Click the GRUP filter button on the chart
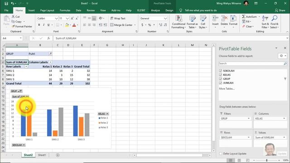Viewport: 290px width, 163px height. coord(16,91)
